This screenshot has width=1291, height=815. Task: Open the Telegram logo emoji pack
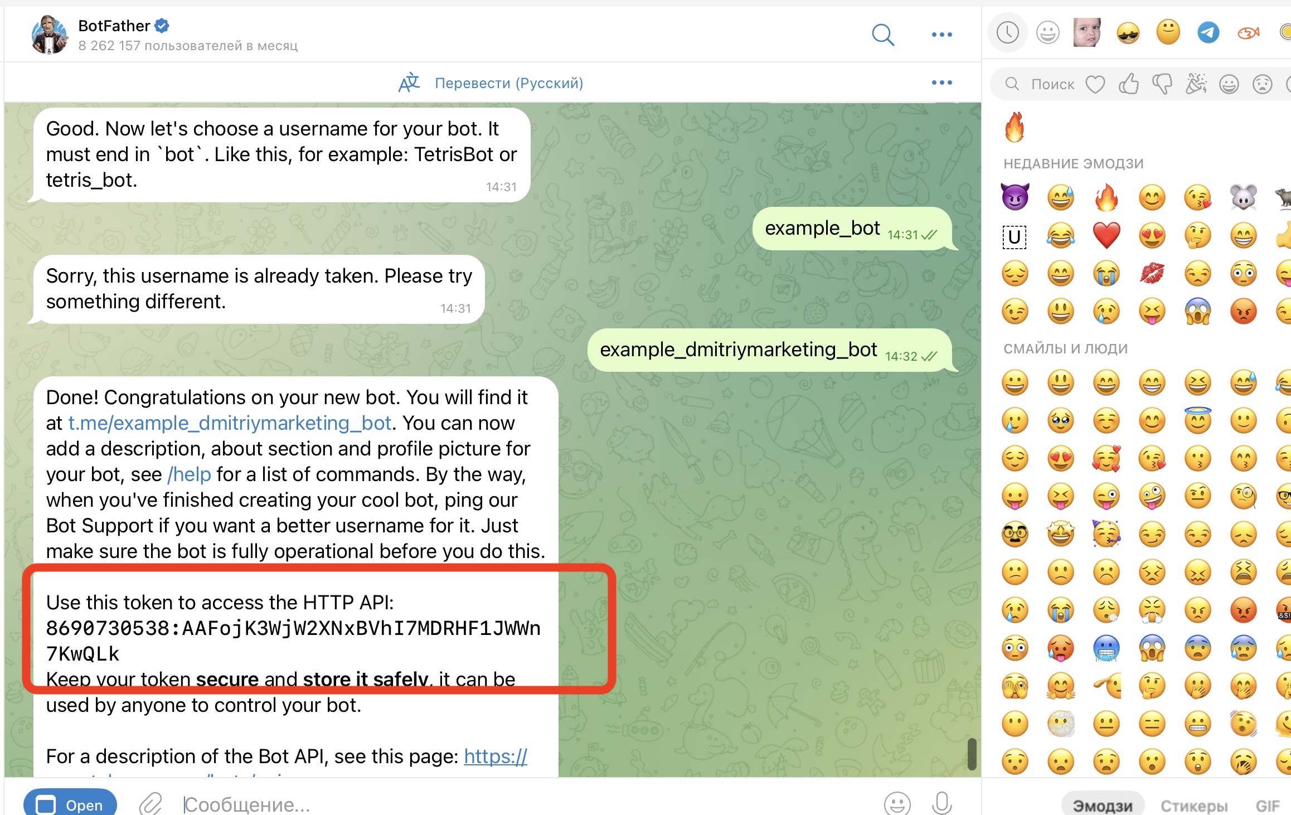click(1209, 33)
